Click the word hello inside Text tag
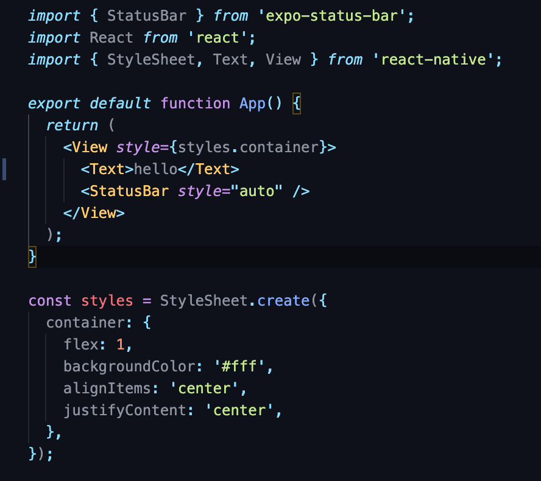This screenshot has width=541, height=481. tap(155, 169)
